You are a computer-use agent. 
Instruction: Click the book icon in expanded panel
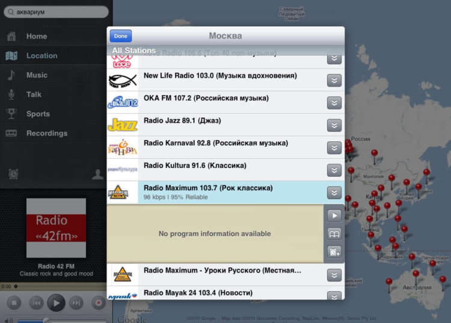pyautogui.click(x=334, y=234)
